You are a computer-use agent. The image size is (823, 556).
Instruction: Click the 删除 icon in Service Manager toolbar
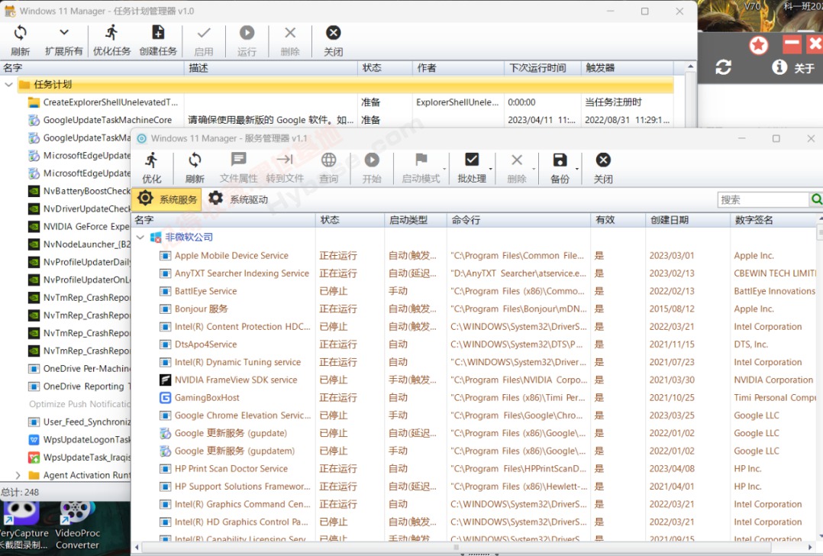coord(516,160)
